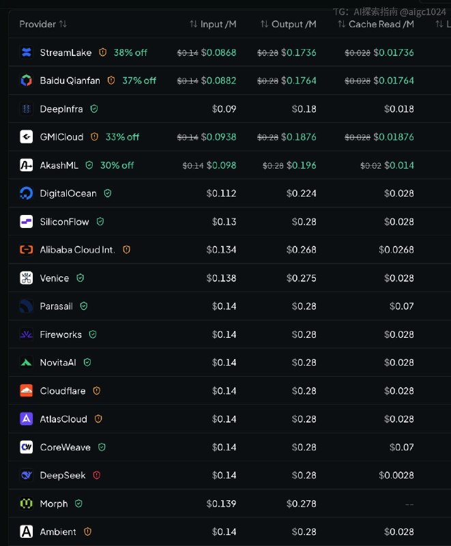Viewport: 451px width, 546px height.
Task: Click Alibaba Cloud's $0.0268 cache read price
Action: coord(396,250)
